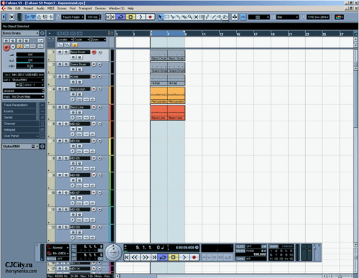The width and height of the screenshot is (359, 278).
Task: Click the Fast Forward button in transport panel
Action: click(145, 257)
